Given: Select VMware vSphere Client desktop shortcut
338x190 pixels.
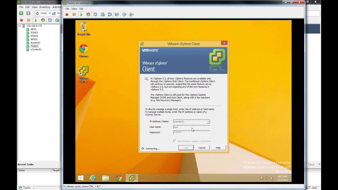Looking at the screenshot, I should pos(83,74).
